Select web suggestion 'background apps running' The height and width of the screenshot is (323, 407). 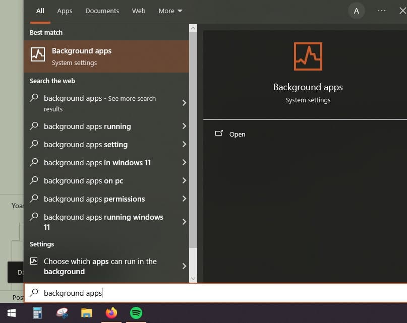[106, 126]
